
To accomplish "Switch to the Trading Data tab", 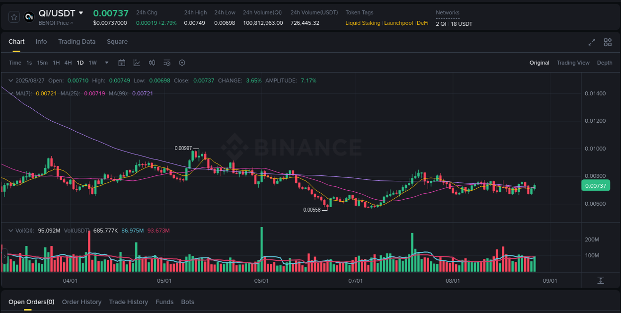I will [77, 42].
